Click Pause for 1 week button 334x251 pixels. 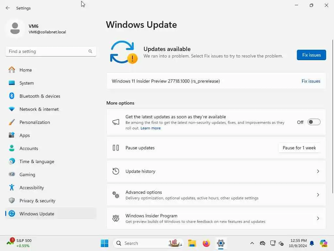pyautogui.click(x=299, y=148)
